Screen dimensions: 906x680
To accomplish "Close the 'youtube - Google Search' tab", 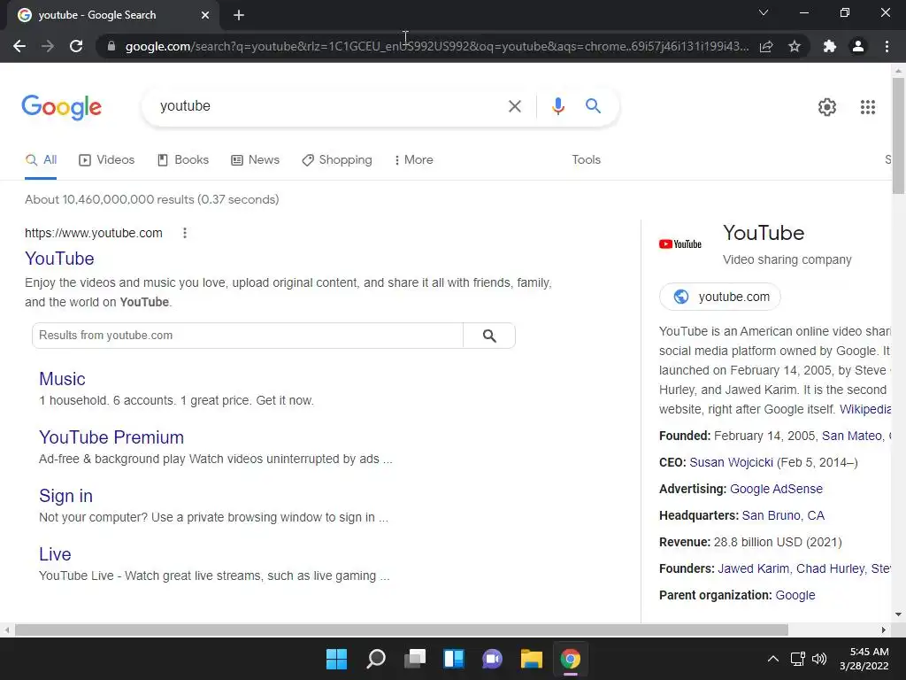I will pyautogui.click(x=205, y=15).
